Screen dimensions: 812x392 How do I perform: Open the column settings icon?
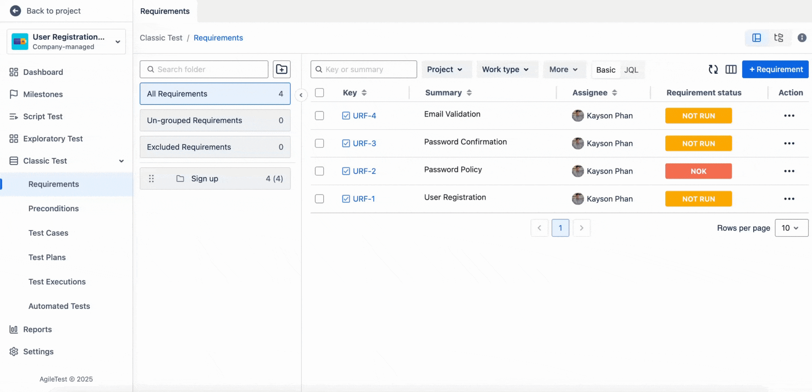(x=731, y=69)
